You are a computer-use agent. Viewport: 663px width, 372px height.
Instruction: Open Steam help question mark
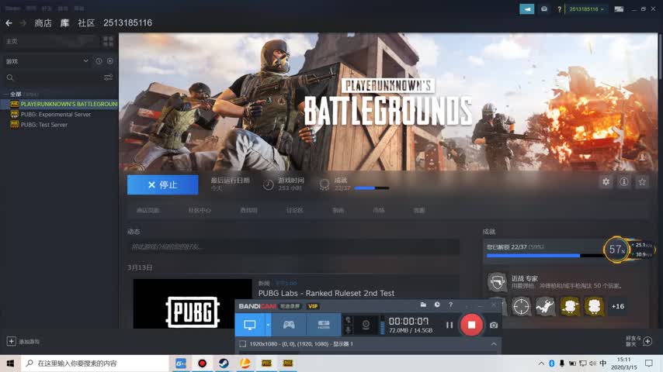(x=559, y=9)
